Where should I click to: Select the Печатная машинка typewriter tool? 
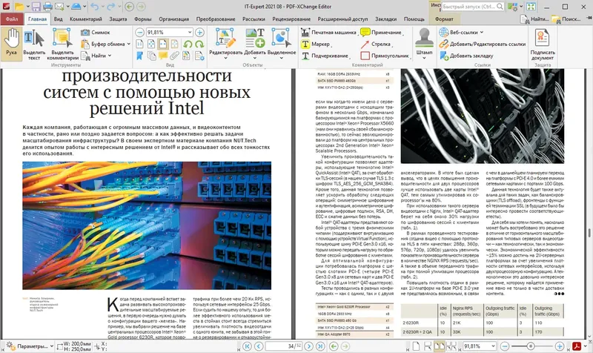[328, 33]
